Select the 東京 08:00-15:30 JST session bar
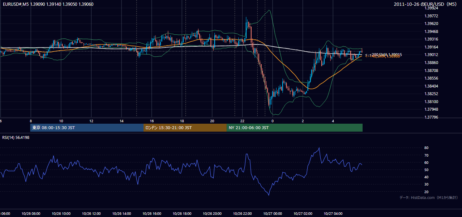462x217 pixels. pyautogui.click(x=87, y=128)
